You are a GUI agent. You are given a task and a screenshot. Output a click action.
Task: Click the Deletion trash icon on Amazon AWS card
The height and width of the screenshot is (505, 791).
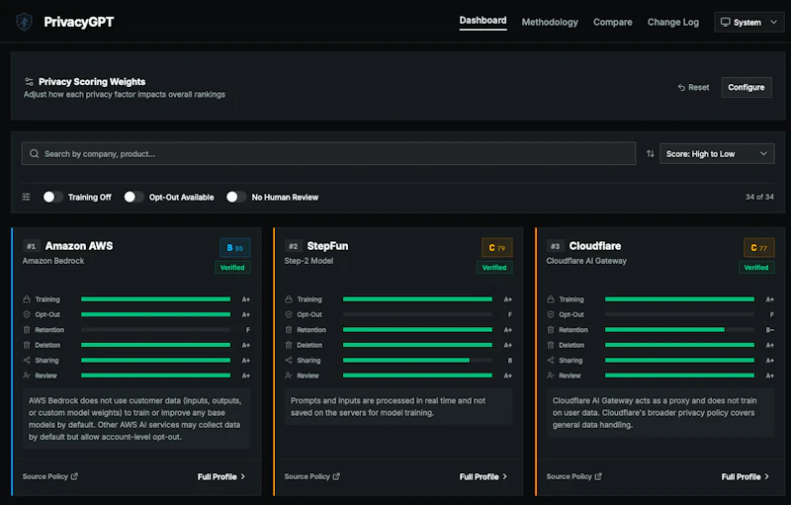click(x=27, y=345)
